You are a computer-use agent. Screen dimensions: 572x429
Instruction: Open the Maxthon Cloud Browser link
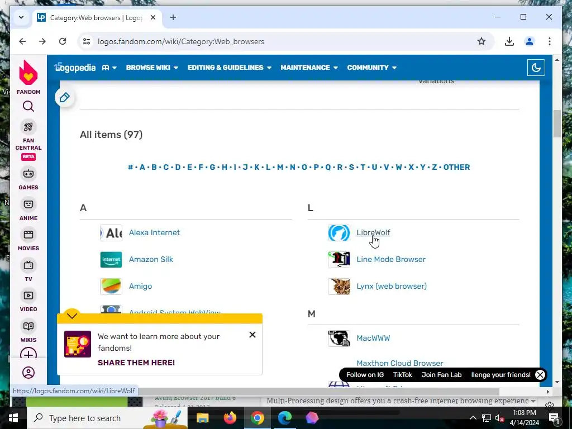click(x=400, y=363)
